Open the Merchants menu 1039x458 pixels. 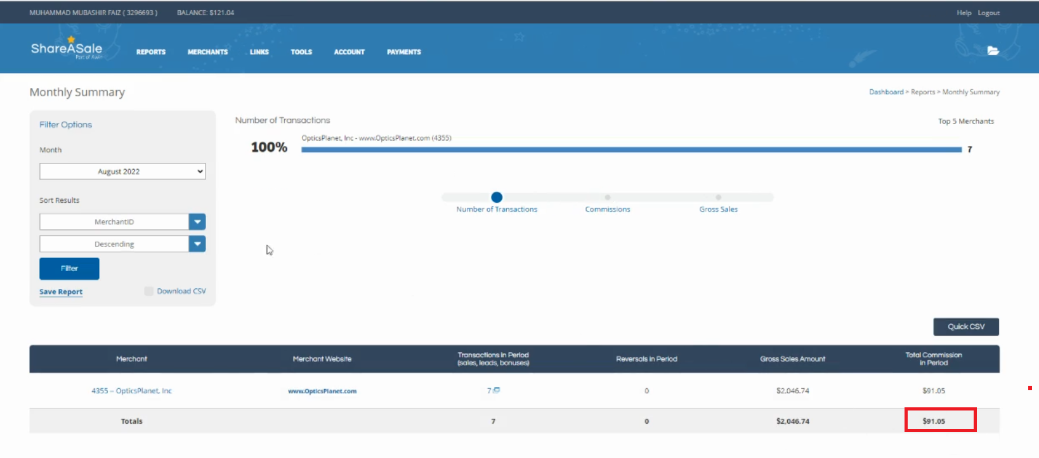[x=207, y=52]
